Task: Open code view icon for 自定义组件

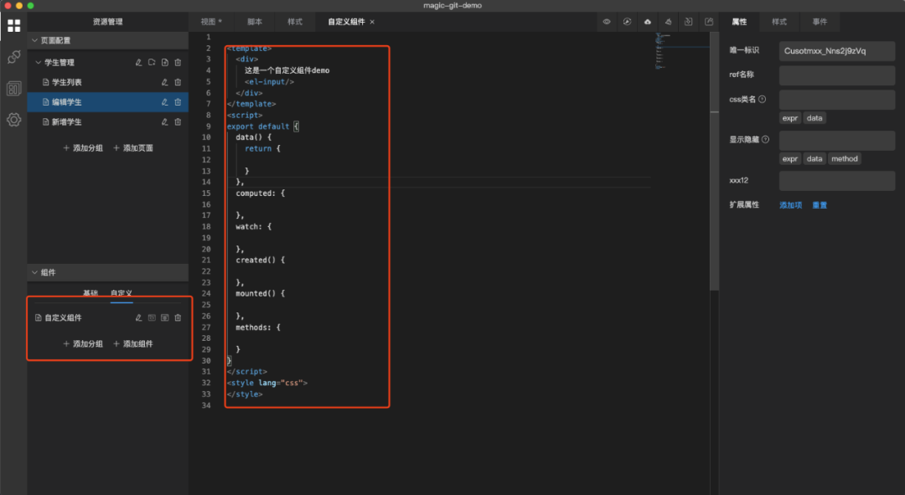Action: (152, 318)
